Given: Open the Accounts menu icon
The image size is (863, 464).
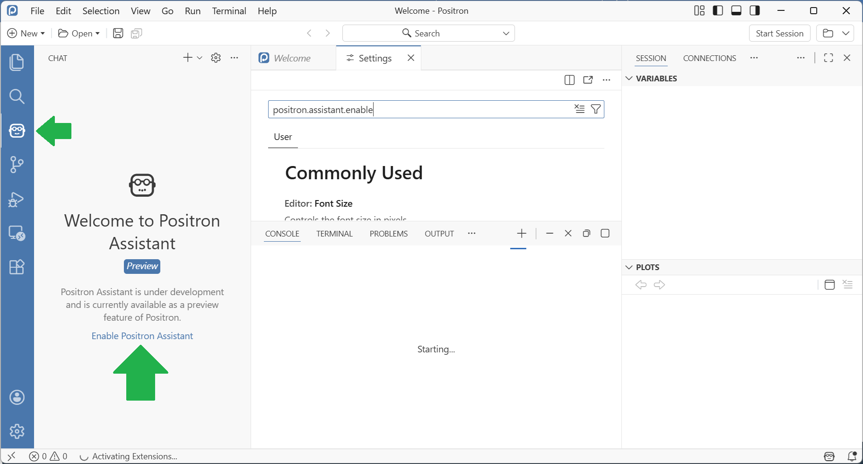Looking at the screenshot, I should [17, 397].
